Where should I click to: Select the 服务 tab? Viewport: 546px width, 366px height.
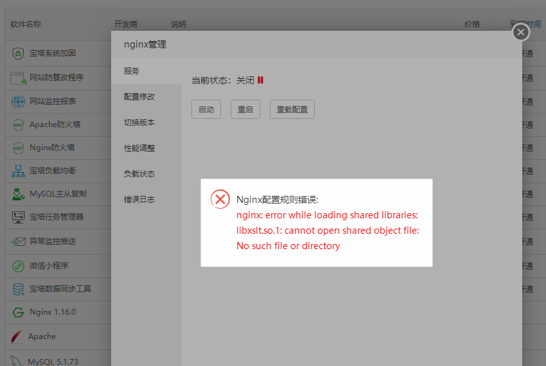(x=146, y=71)
